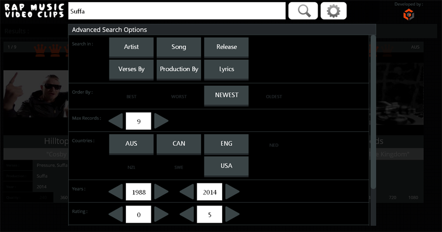The width and height of the screenshot is (442, 232).
Task: Toggle the USA country filter
Action: [227, 166]
